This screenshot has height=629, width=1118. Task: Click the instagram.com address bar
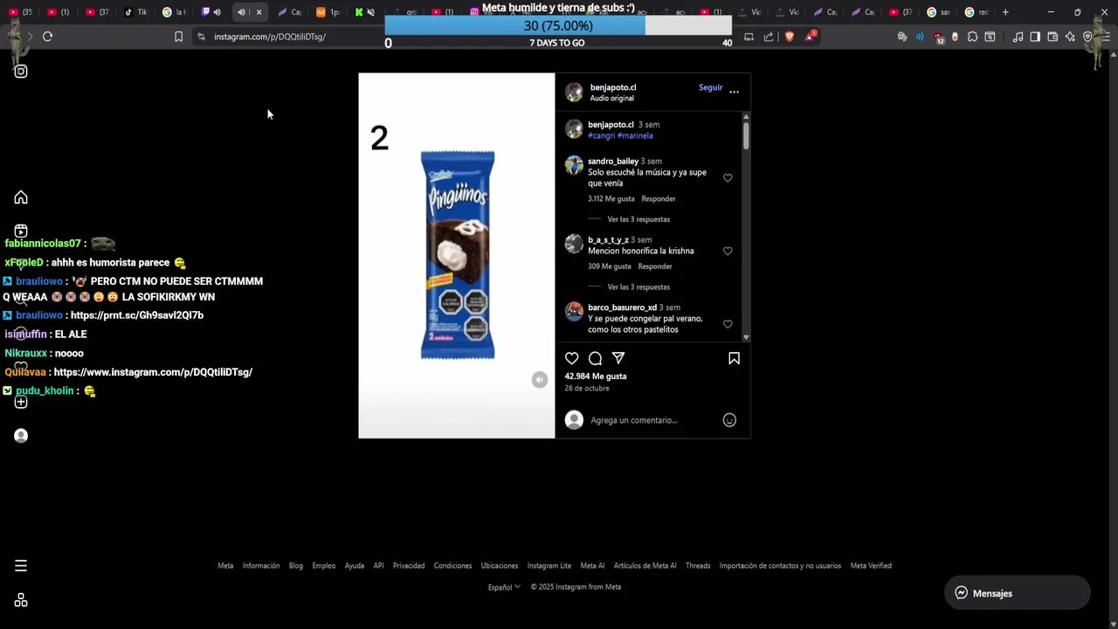coord(269,37)
